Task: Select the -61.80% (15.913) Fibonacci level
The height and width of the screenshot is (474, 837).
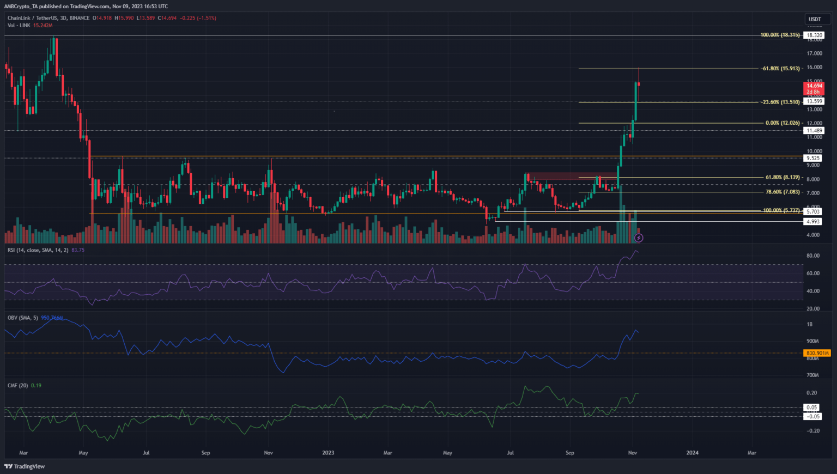Action: pos(780,69)
